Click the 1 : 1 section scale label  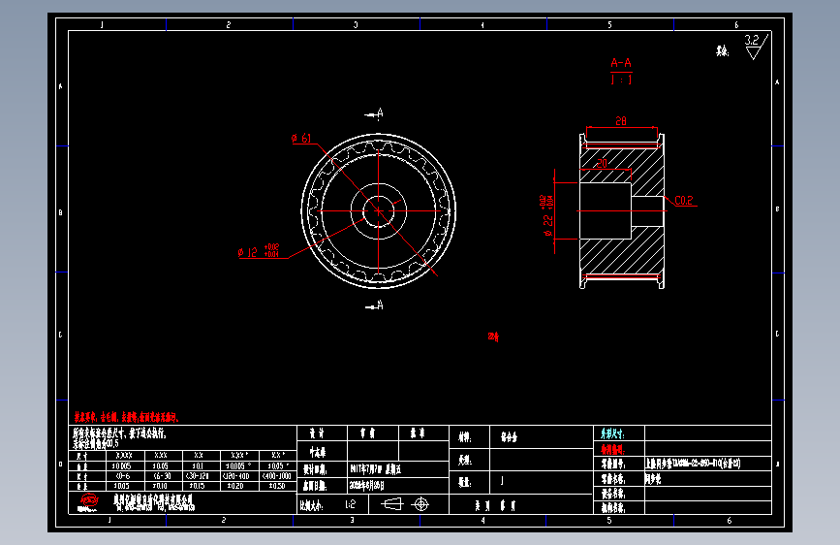(x=621, y=80)
